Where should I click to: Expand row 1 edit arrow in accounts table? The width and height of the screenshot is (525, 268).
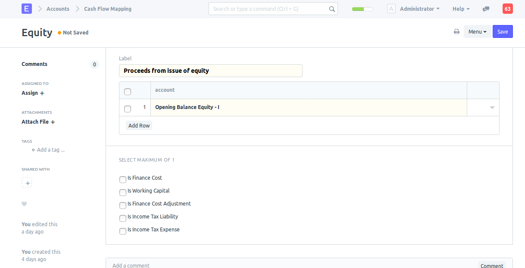point(492,108)
